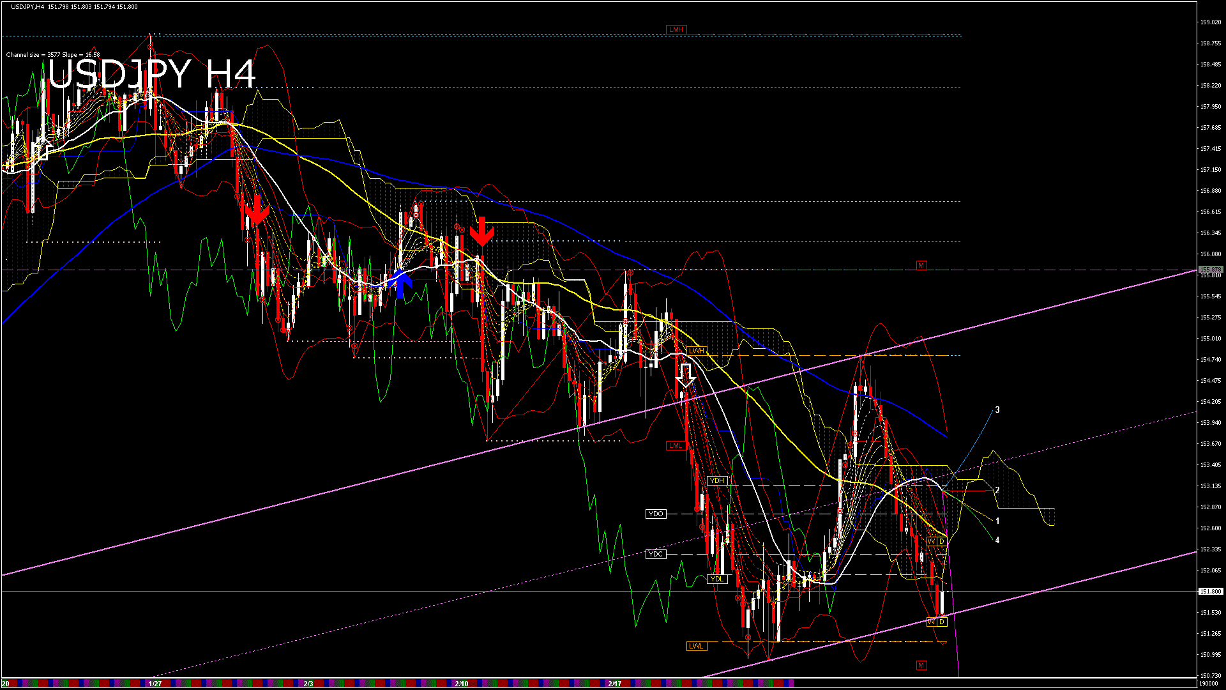Screen dimensions: 1226x690
Task: Click the USDJPY H4 chart title text
Action: click(152, 73)
